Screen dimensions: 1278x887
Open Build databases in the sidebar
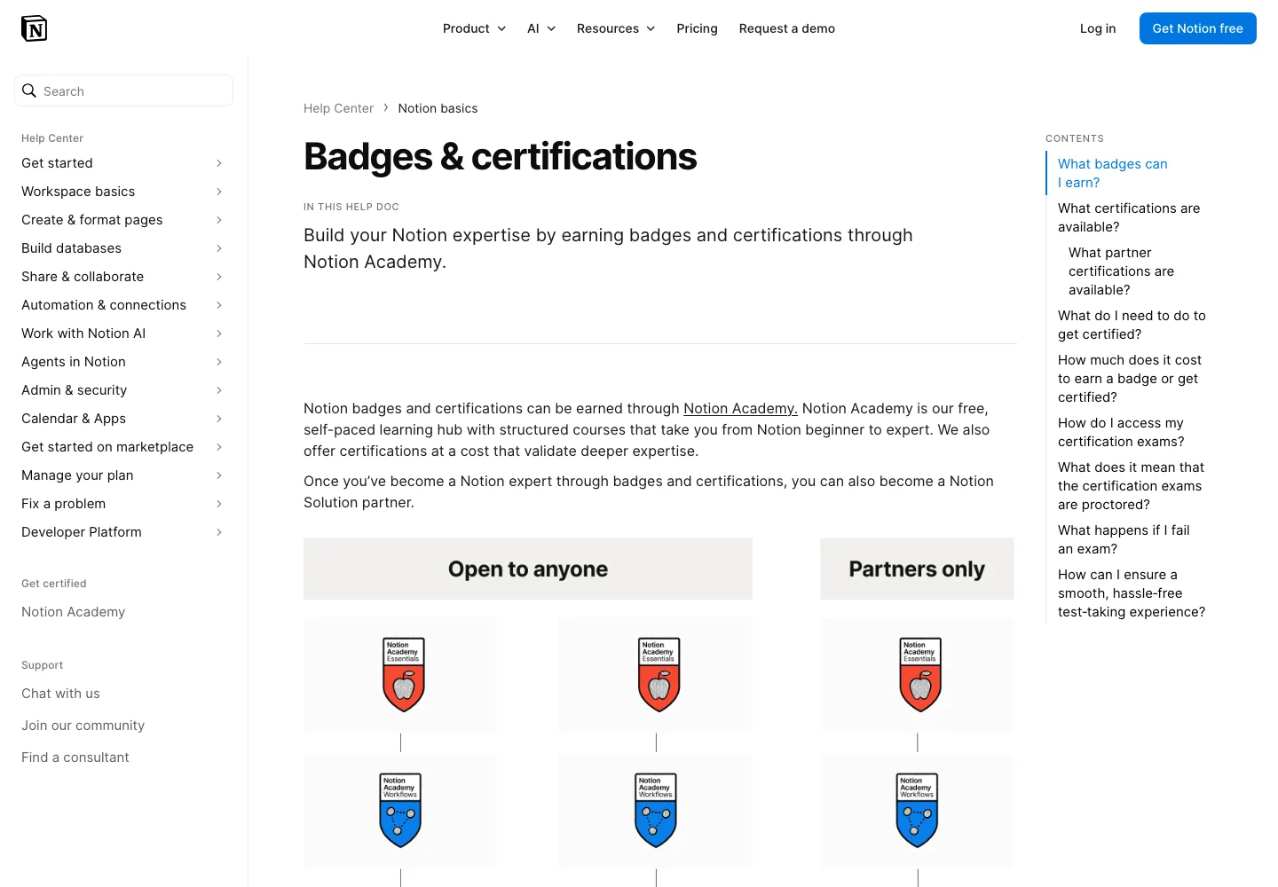71,248
